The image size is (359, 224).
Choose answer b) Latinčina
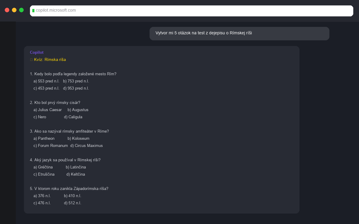76,167
